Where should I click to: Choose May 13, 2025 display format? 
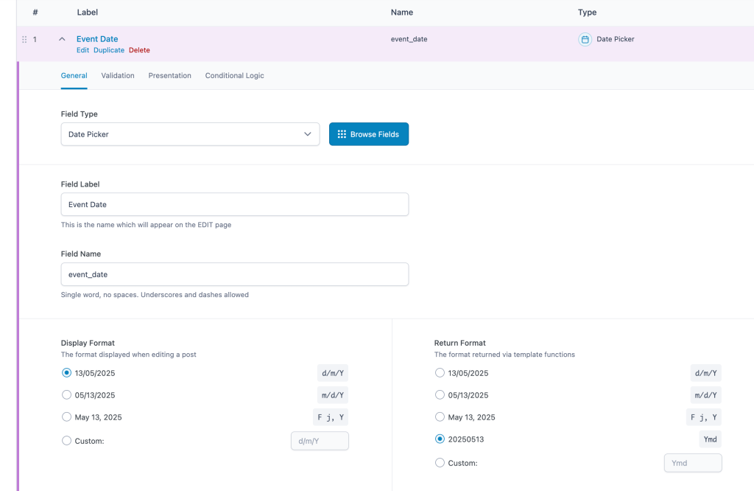[x=67, y=417]
